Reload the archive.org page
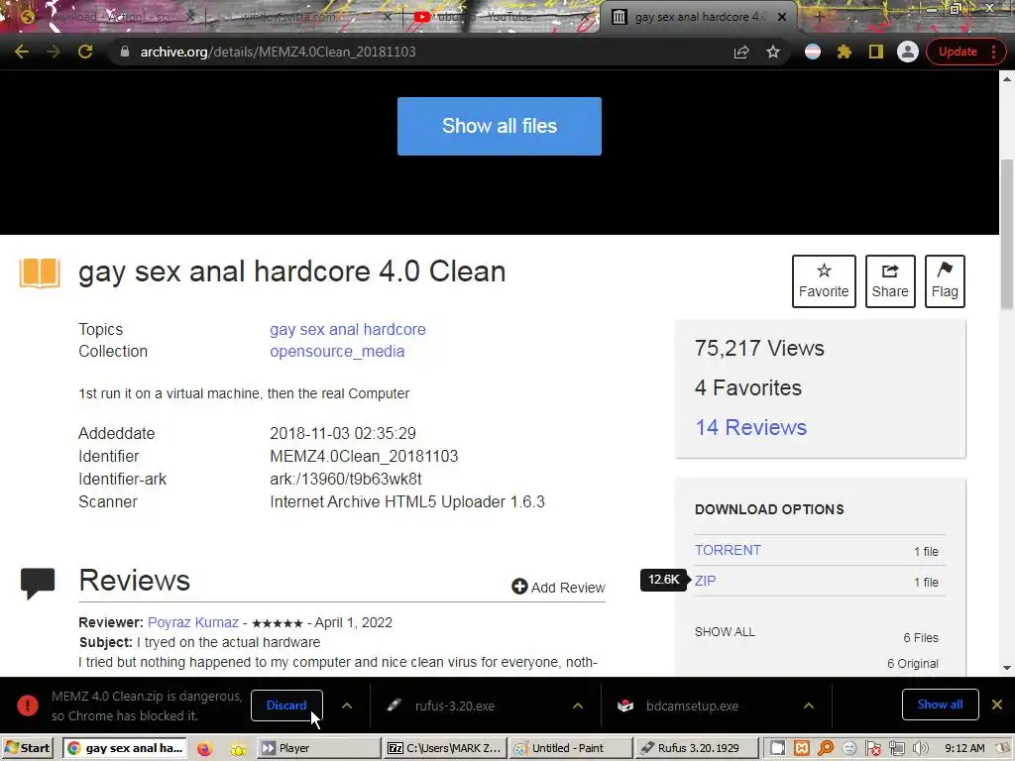 point(85,52)
